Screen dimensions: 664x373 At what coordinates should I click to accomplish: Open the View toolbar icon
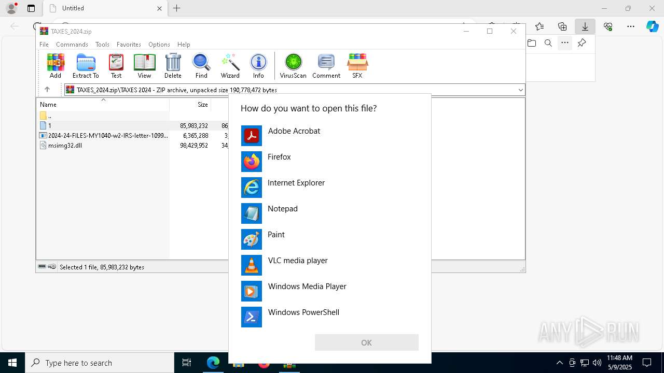pyautogui.click(x=144, y=66)
